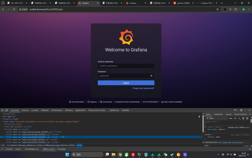Open the drawer kebab menu beside Console
This screenshot has width=252, height=158.
coord(2,149)
